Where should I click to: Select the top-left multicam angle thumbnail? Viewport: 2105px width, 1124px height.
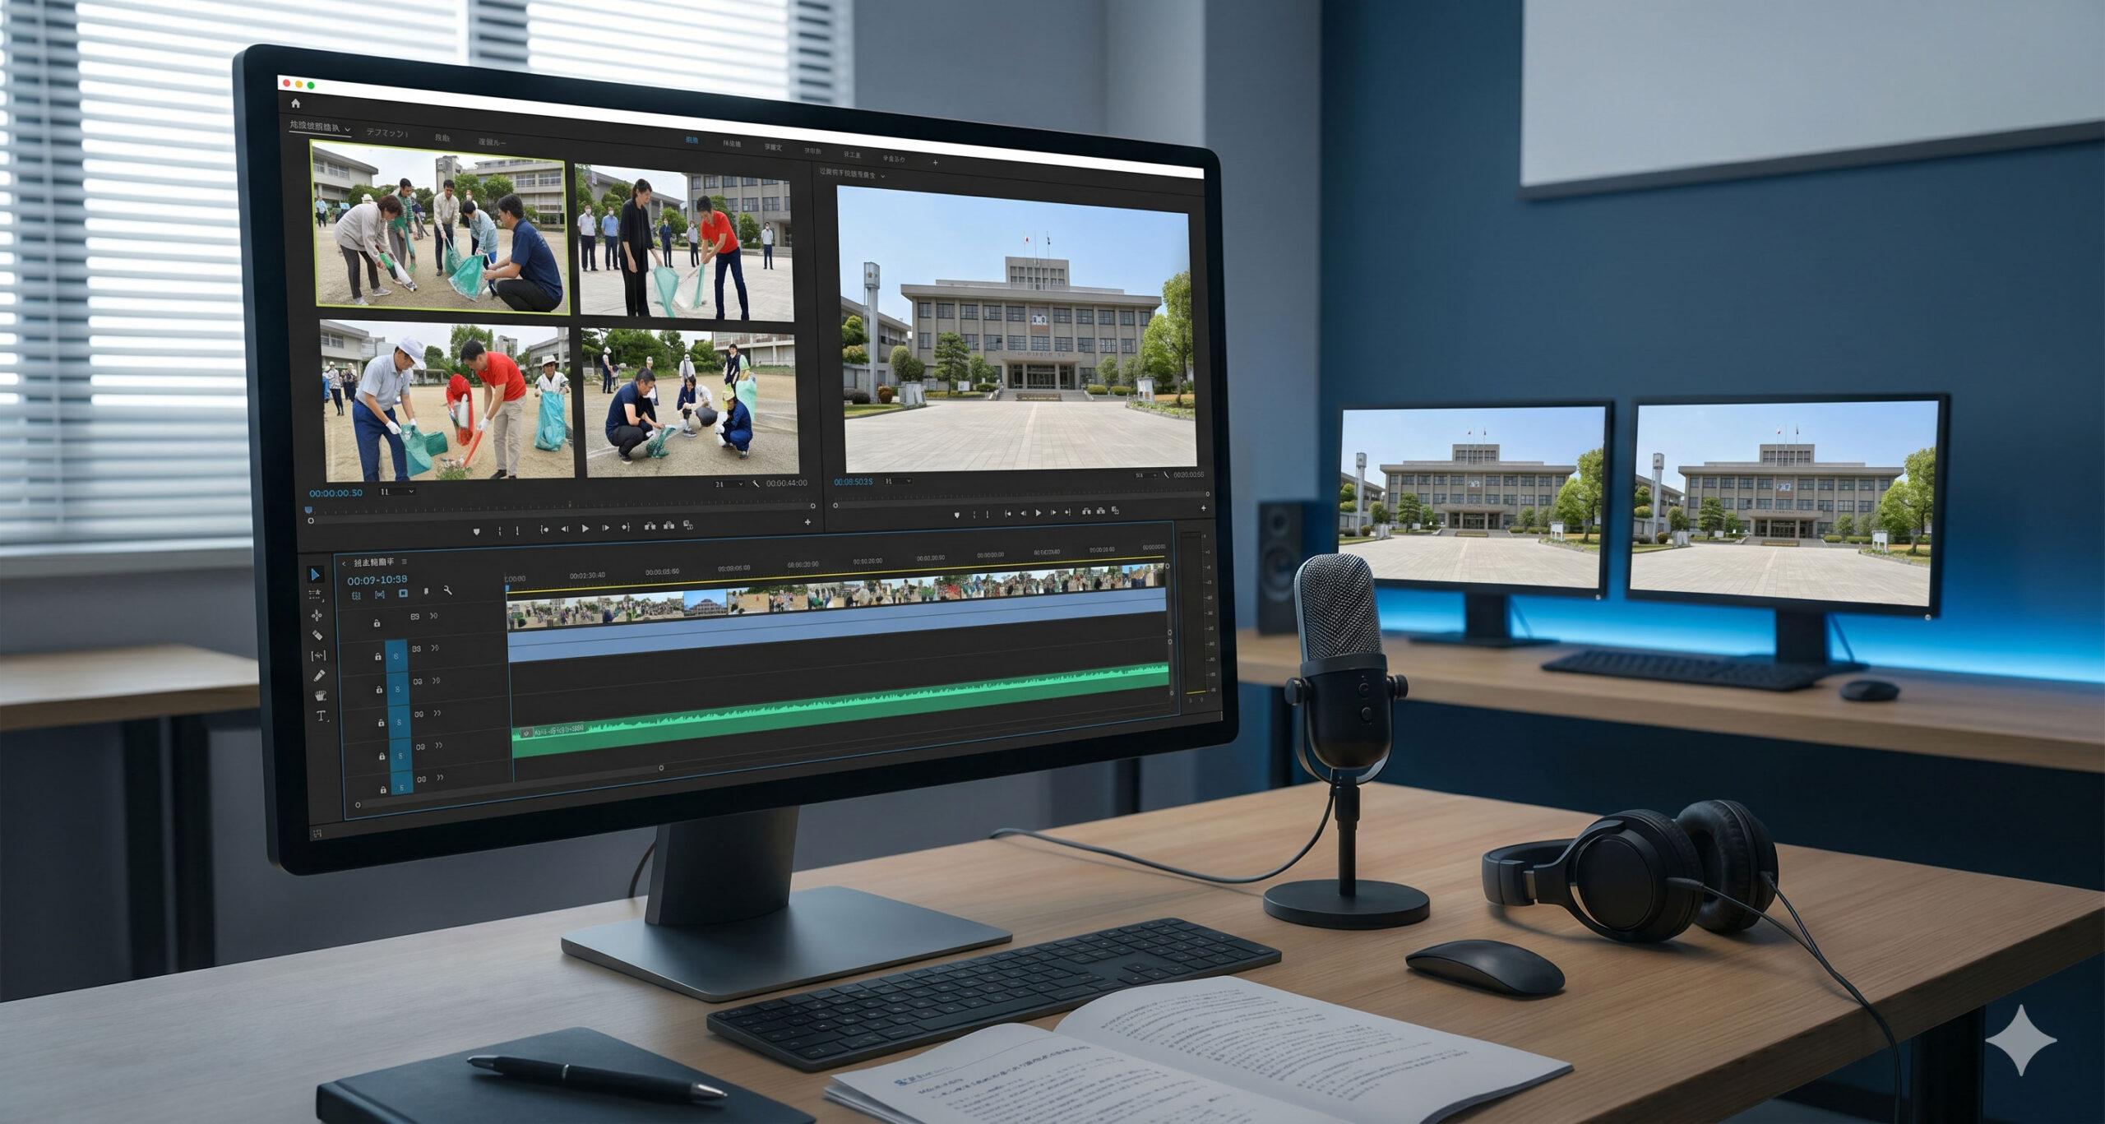pos(439,227)
